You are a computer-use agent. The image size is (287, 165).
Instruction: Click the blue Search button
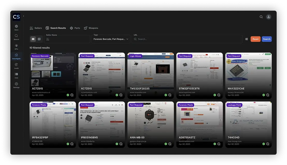267,39
